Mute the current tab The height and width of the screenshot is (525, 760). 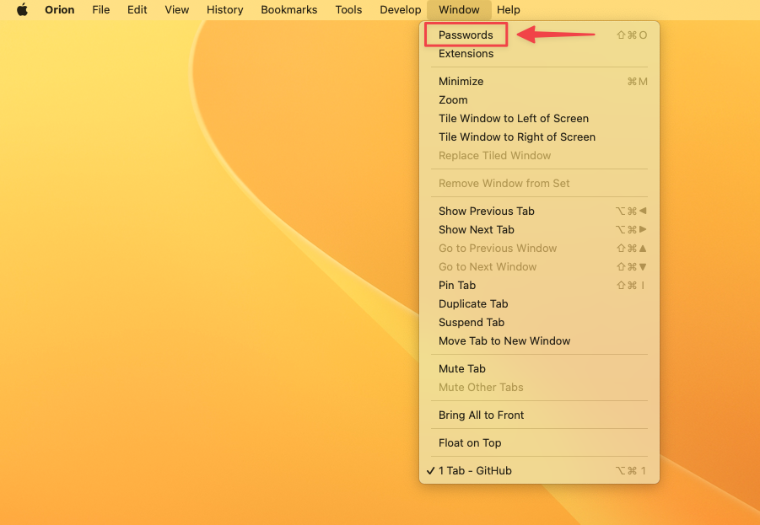(x=461, y=368)
